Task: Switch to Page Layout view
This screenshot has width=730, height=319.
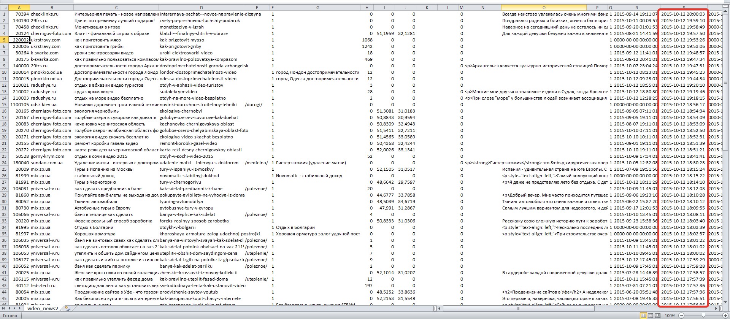Action: pyautogui.click(x=651, y=316)
